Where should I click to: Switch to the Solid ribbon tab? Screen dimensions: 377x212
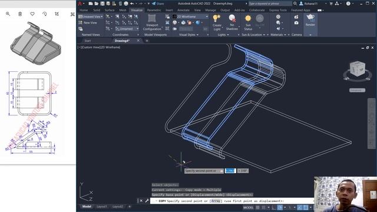coord(97,10)
